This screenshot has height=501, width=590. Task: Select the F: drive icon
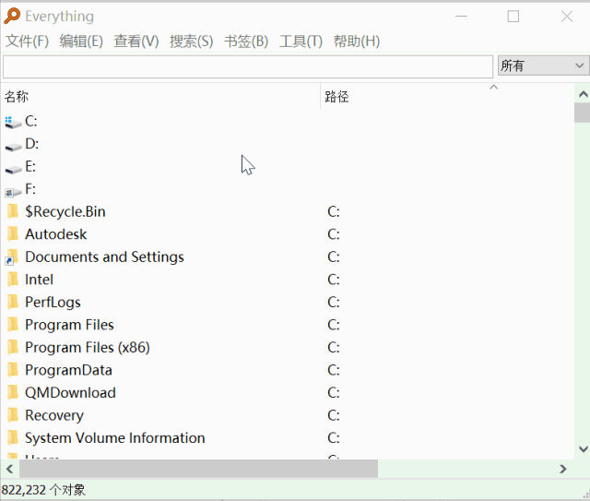(13, 191)
